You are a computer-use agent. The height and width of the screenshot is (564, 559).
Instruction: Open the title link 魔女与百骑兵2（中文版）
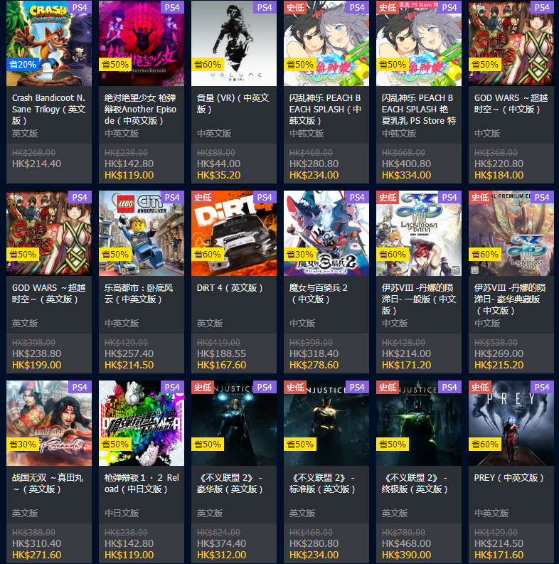[319, 294]
